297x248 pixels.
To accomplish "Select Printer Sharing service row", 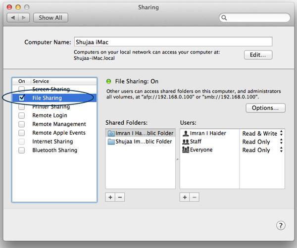I will [x=54, y=106].
